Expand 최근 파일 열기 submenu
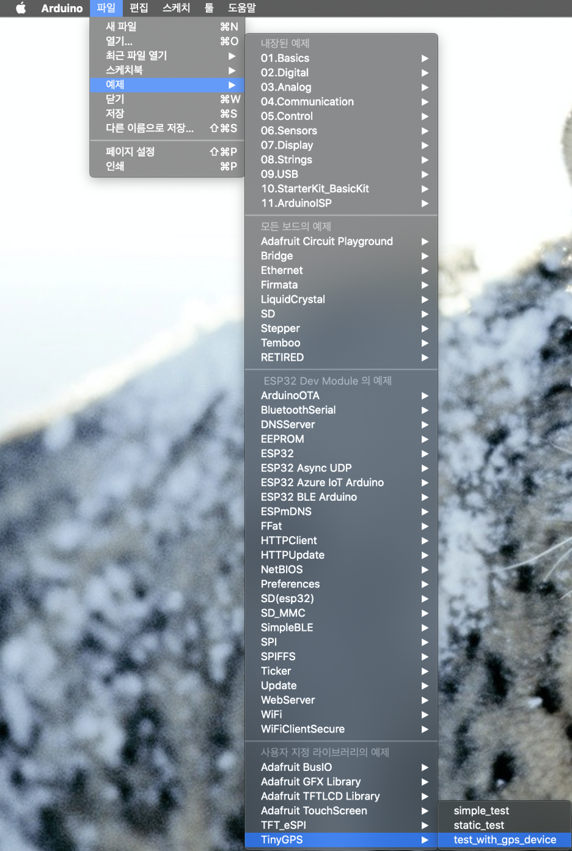The width and height of the screenshot is (572, 851). 167,56
